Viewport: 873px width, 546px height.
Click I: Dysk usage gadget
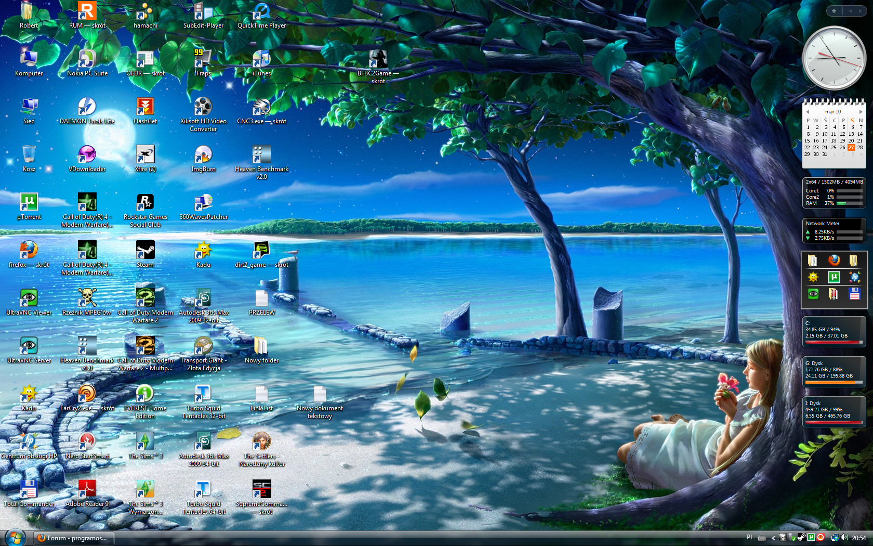point(834,411)
